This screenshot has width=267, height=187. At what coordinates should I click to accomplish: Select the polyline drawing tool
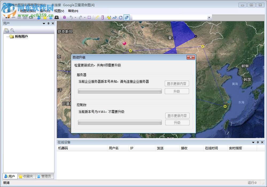[114, 17]
